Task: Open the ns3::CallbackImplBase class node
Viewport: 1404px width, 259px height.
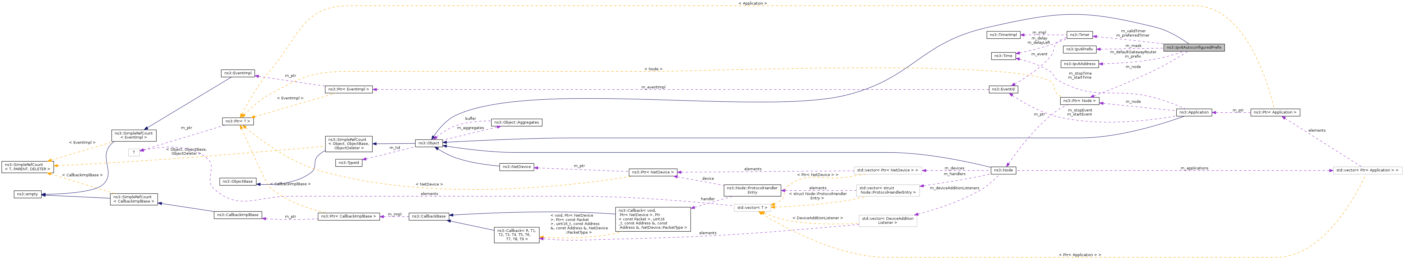Action: point(238,215)
